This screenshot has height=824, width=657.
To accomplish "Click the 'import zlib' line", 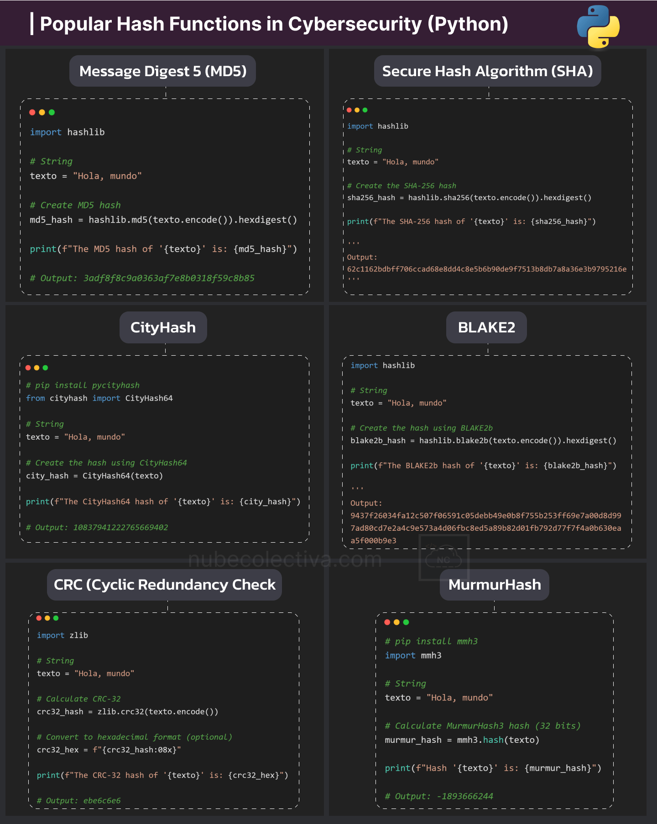I will 63,636.
